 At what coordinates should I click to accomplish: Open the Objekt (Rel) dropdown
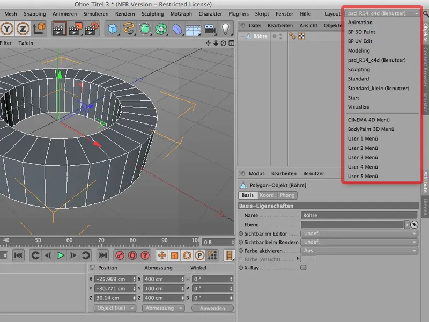pyautogui.click(x=116, y=308)
